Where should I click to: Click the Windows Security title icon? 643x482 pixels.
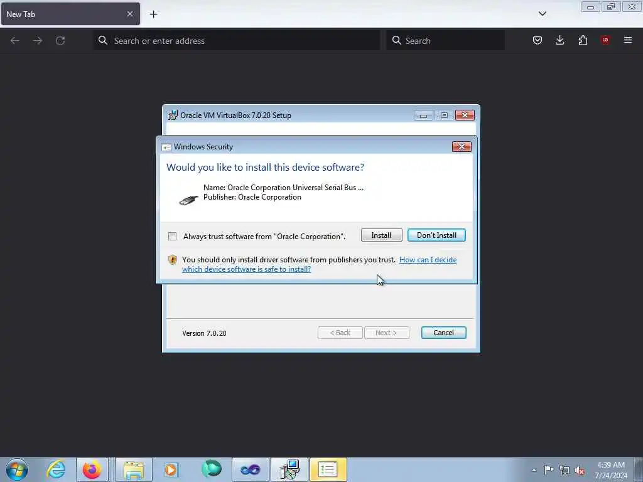(x=166, y=147)
